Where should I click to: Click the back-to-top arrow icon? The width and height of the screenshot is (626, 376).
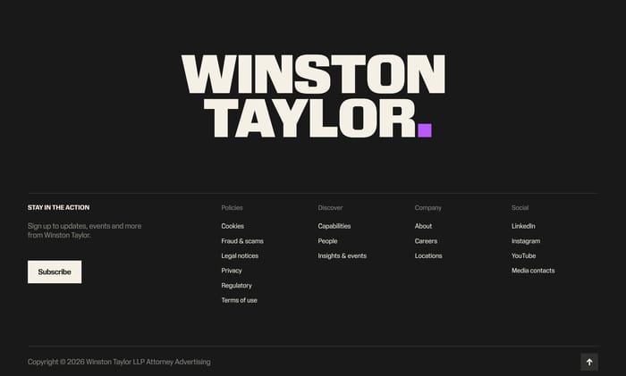pyautogui.click(x=588, y=362)
